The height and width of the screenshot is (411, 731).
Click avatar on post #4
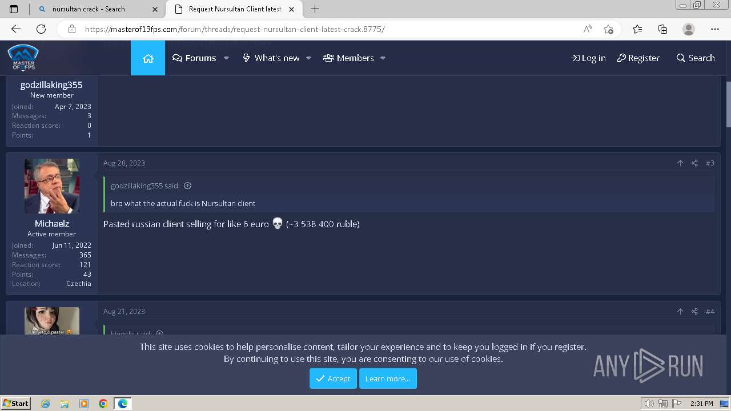pos(52,321)
